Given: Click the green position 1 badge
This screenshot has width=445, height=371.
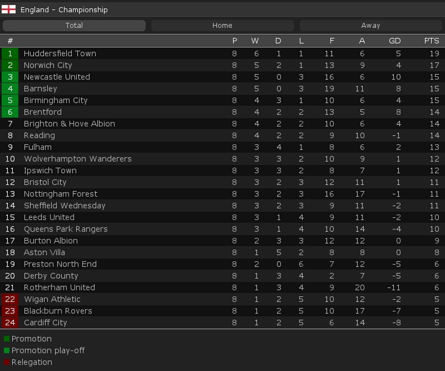Looking at the screenshot, I should [x=10, y=53].
